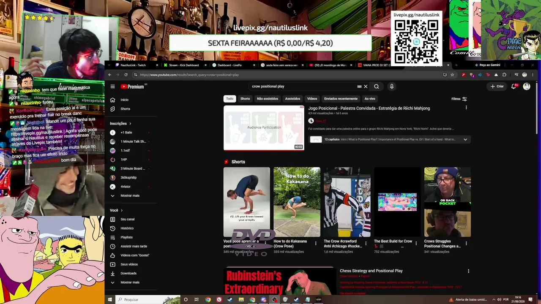
Task: Go to the YouTube Premium home logo
Action: 133,87
